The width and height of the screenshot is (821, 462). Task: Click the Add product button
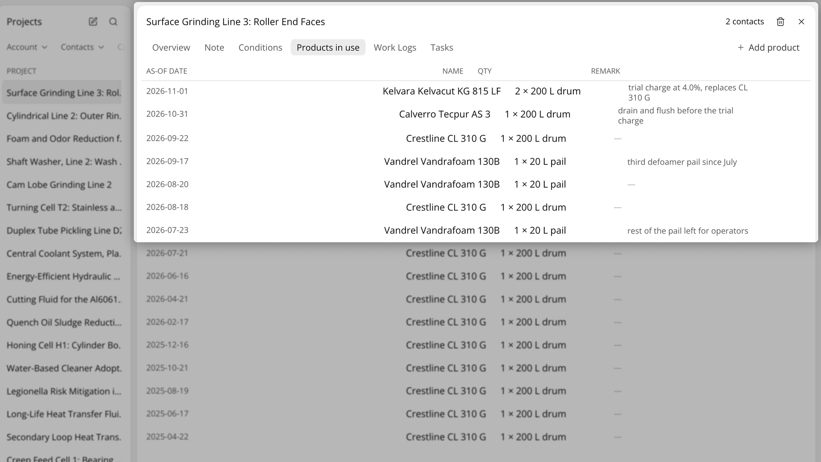click(x=768, y=47)
